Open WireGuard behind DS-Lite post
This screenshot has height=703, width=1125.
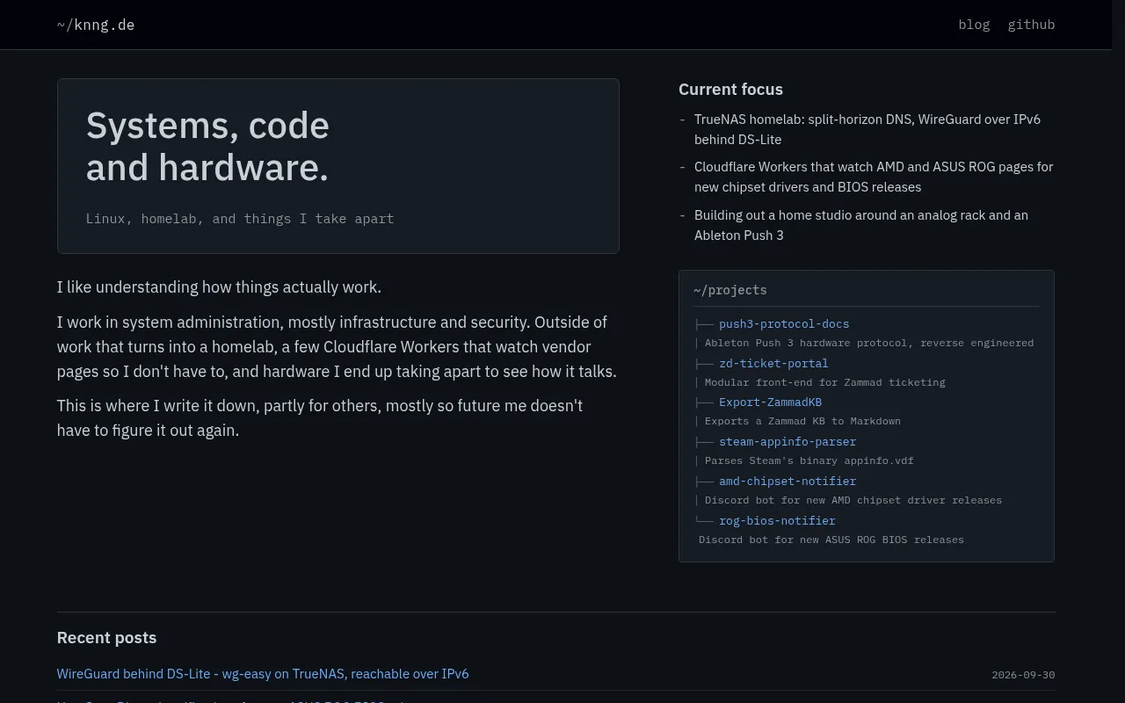[x=263, y=674]
